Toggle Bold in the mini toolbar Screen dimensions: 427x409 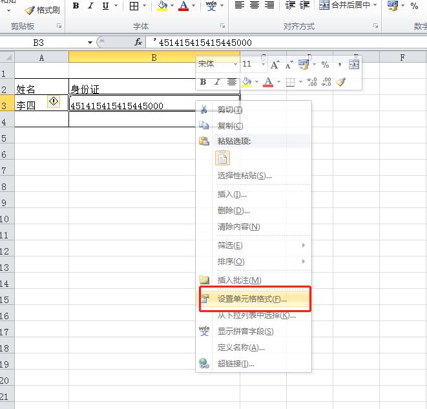(x=203, y=81)
